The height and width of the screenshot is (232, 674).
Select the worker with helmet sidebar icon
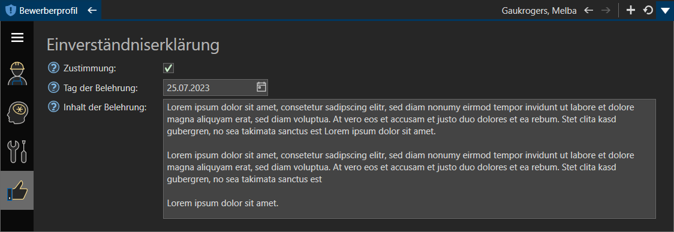(17, 74)
